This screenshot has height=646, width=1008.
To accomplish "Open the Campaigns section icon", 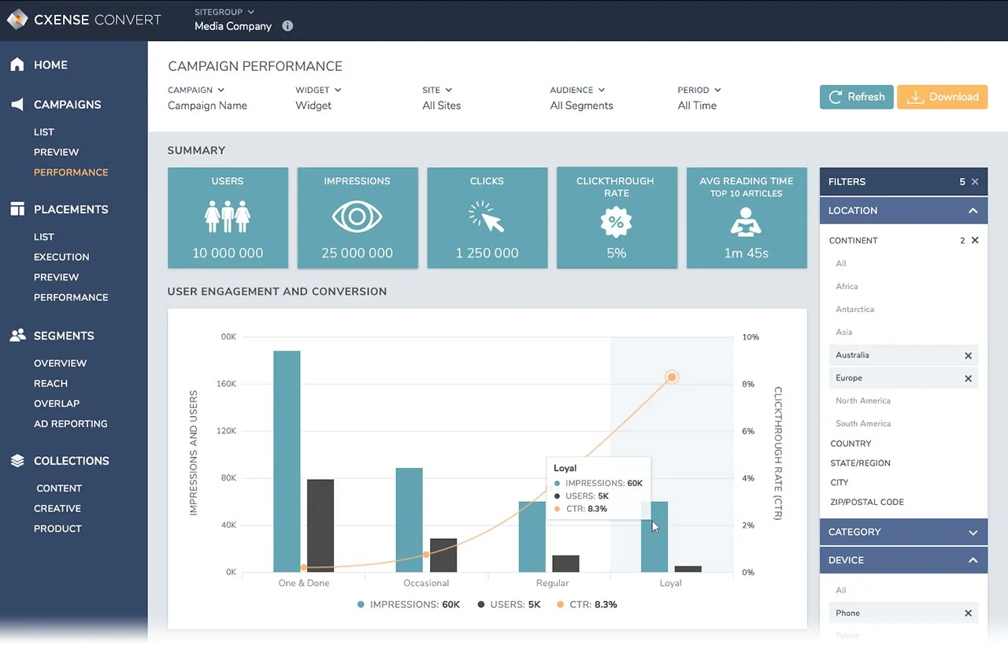I will tap(17, 104).
